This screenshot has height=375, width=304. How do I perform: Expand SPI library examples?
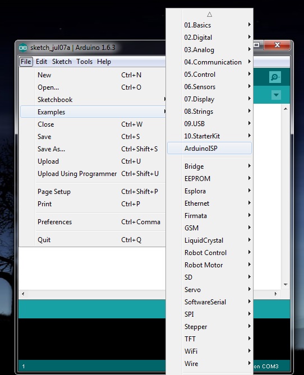209,314
